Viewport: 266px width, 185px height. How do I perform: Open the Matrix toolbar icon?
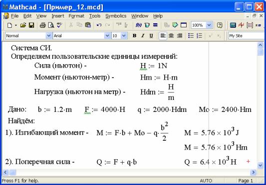[x=250, y=25]
